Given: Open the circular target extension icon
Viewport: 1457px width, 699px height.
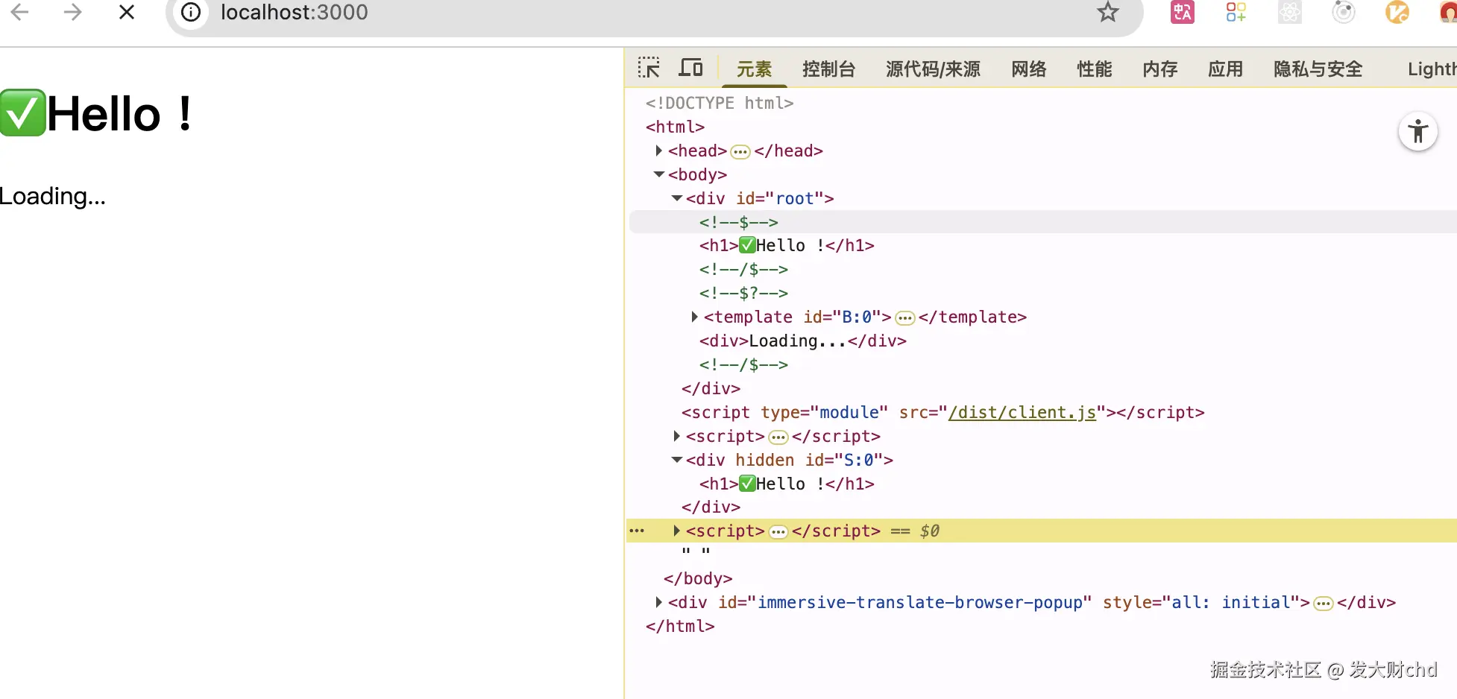Looking at the screenshot, I should tap(1344, 12).
